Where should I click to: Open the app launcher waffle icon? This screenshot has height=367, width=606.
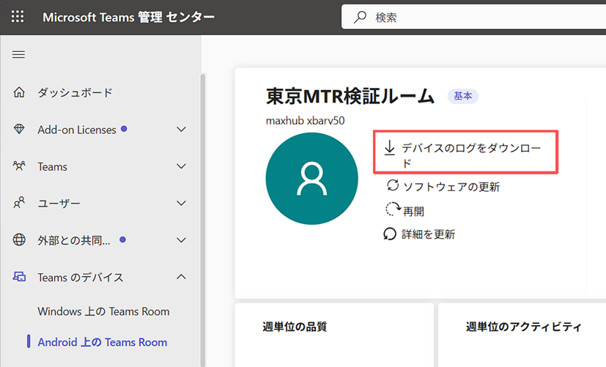pos(18,18)
